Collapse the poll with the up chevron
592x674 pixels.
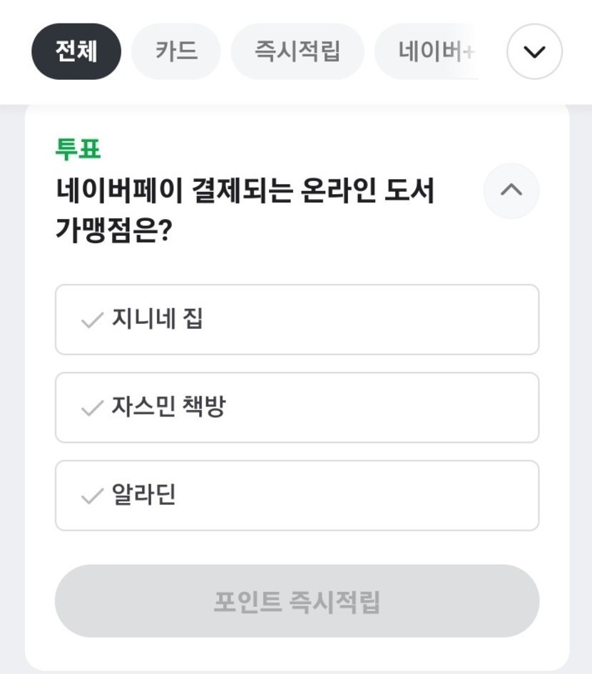click(x=511, y=190)
